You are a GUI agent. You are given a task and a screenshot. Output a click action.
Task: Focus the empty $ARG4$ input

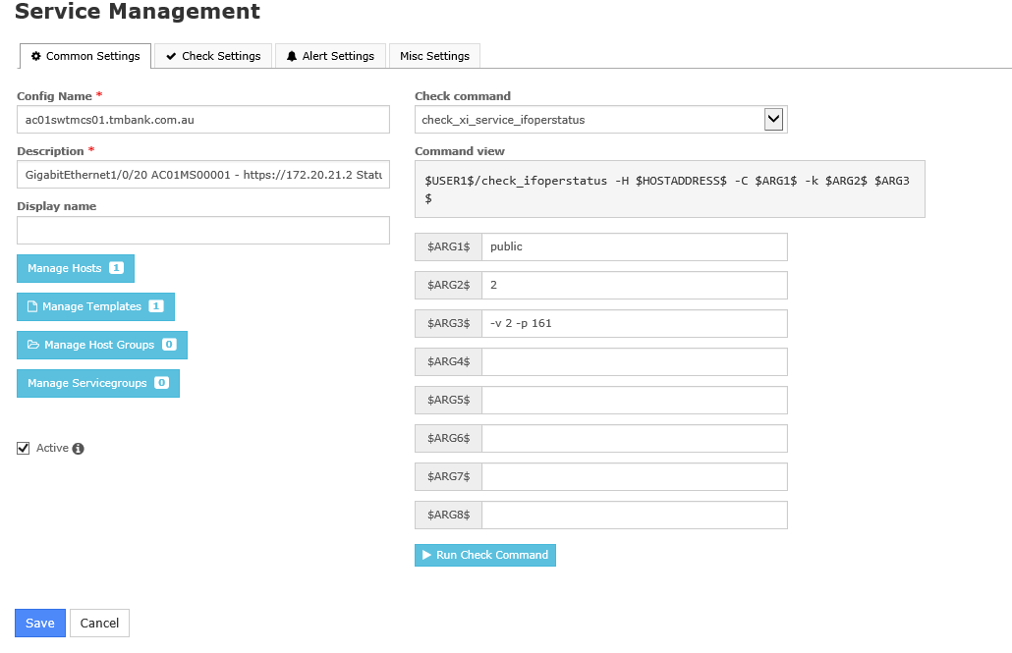click(634, 361)
